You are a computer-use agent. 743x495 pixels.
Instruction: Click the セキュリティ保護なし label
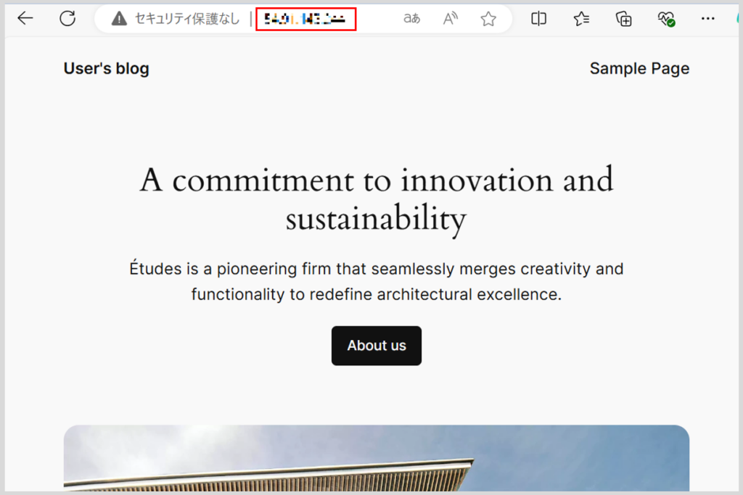pyautogui.click(x=187, y=19)
